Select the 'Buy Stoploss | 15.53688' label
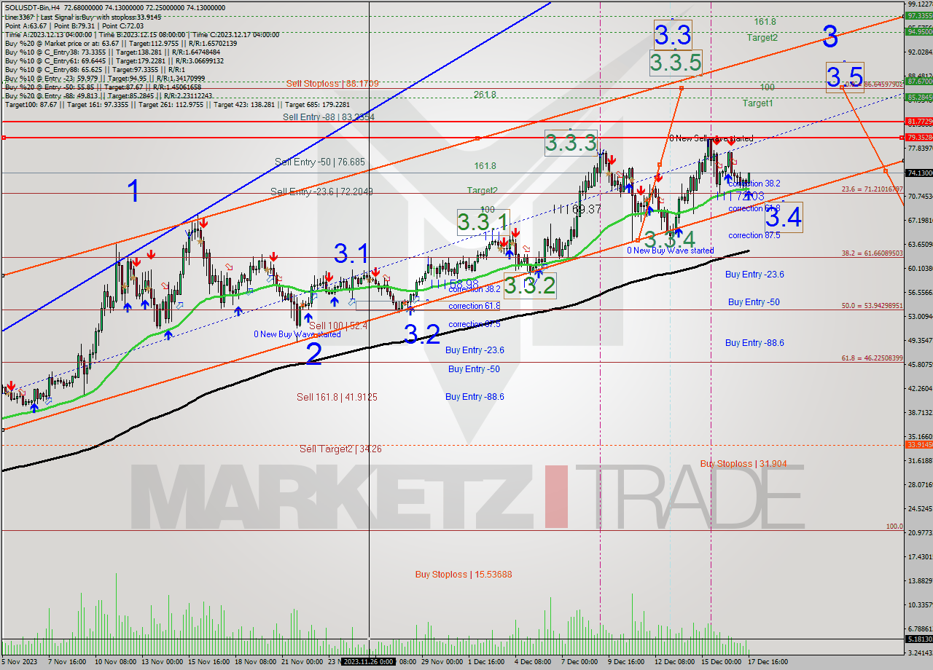 coord(464,575)
